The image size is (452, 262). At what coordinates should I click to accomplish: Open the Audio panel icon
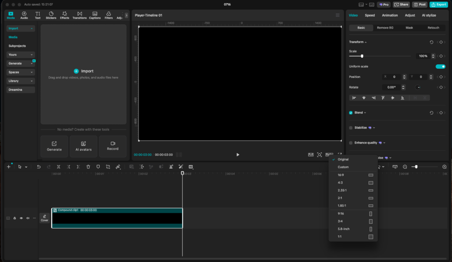tap(24, 15)
